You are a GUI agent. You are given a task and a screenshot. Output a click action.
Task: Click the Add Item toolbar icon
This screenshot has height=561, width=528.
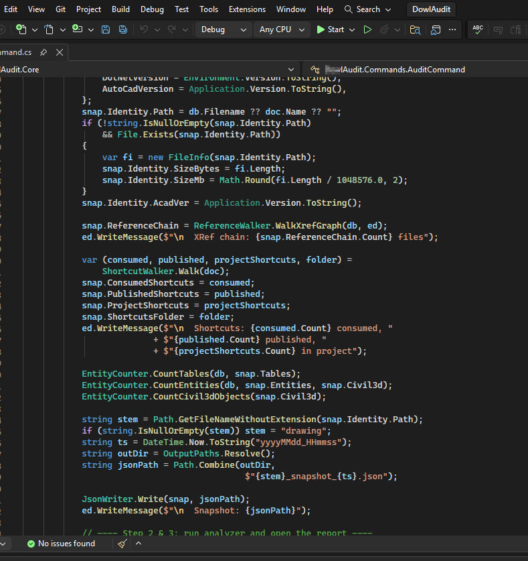click(x=77, y=29)
